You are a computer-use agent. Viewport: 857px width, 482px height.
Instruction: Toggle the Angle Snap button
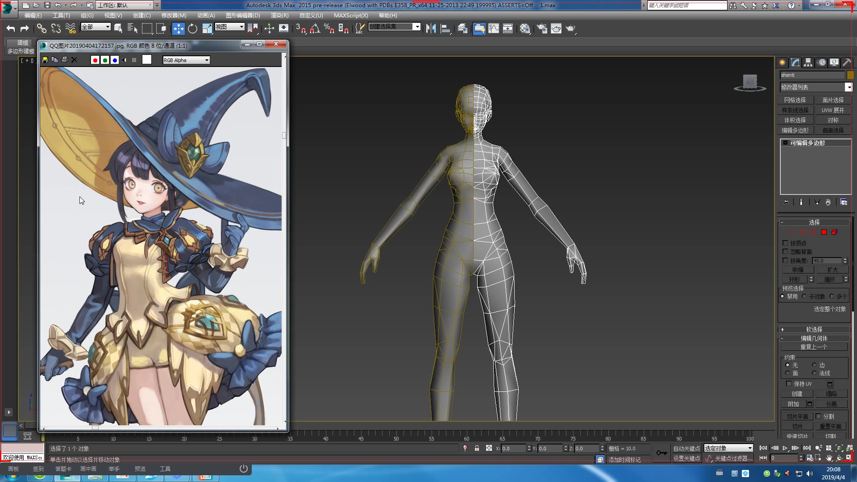click(315, 29)
